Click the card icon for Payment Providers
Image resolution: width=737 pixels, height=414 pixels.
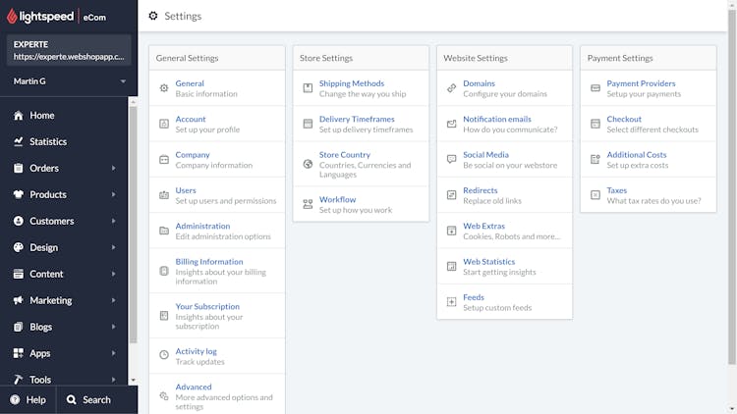pos(595,87)
